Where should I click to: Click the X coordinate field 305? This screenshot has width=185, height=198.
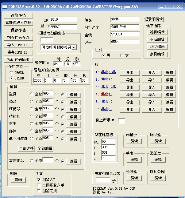109,147
